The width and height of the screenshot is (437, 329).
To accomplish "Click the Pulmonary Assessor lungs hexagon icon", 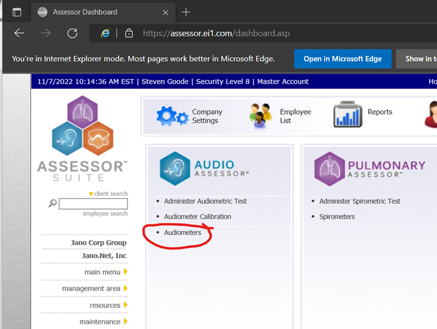I will pyautogui.click(x=330, y=169).
